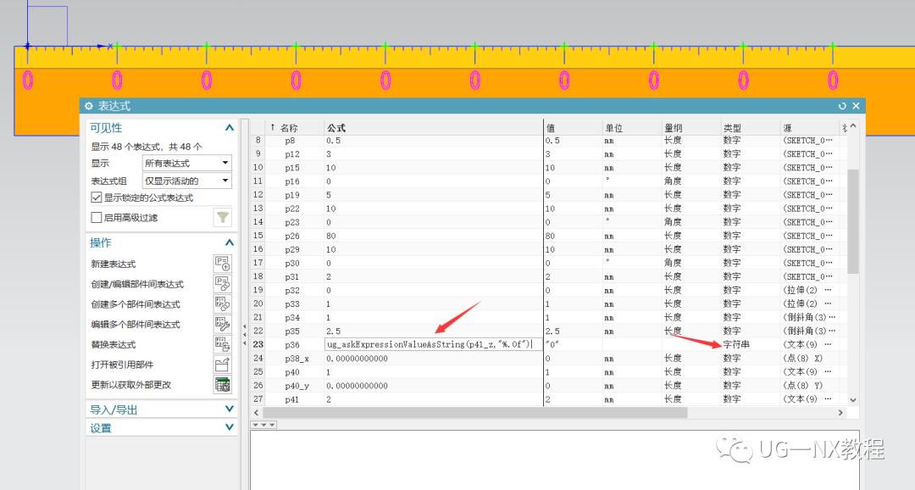Sort by the 名称 column header
915x490 pixels.
pos(289,128)
